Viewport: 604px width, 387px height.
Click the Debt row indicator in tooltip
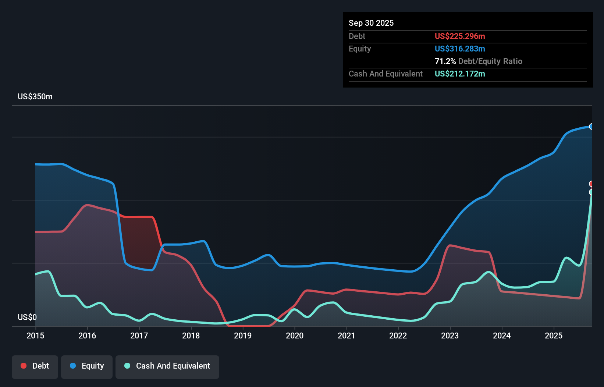pyautogui.click(x=357, y=36)
